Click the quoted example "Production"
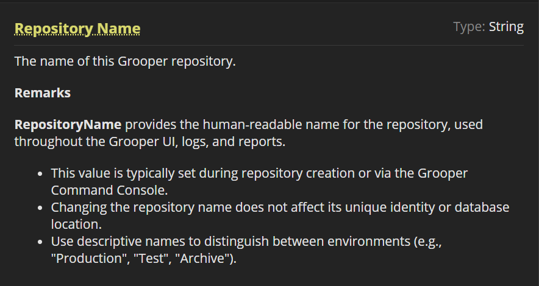The height and width of the screenshot is (286, 539). click(85, 257)
